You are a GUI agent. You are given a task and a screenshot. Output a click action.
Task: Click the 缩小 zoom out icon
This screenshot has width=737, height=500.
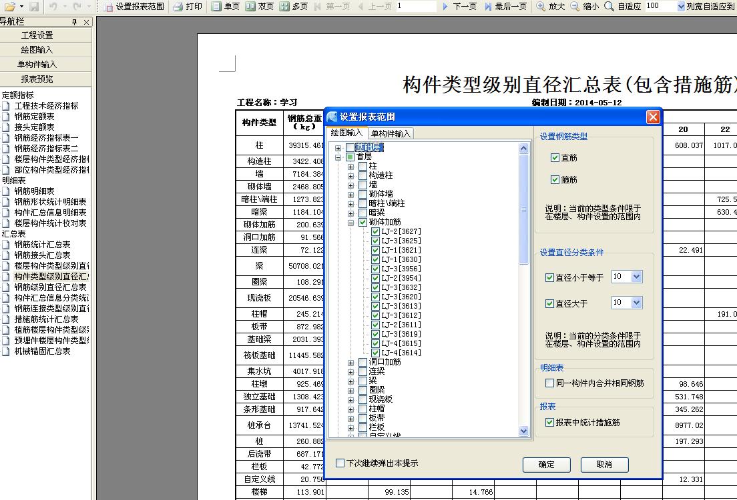(575, 6)
